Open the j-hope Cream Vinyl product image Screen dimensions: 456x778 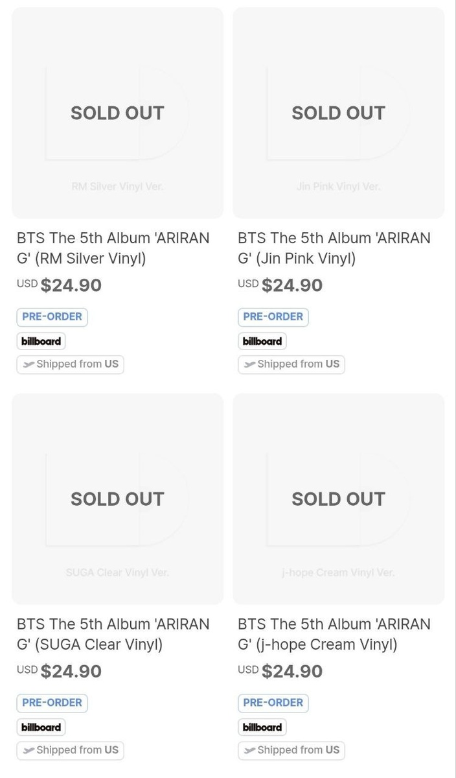338,499
